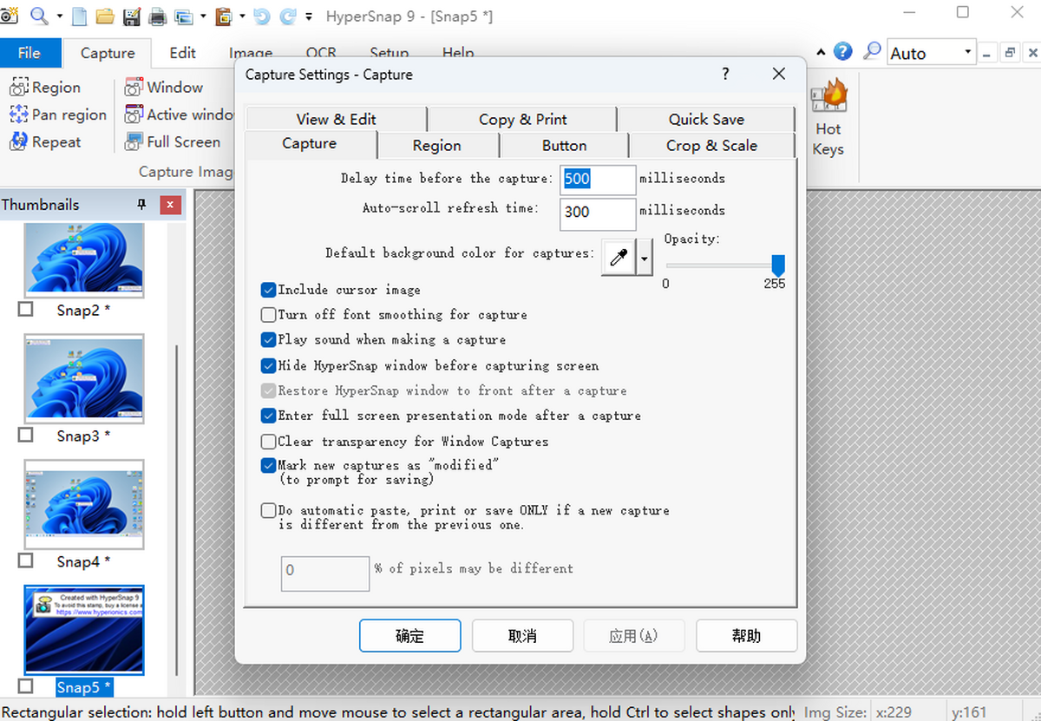Image resolution: width=1041 pixels, height=721 pixels.
Task: Click the Pan region capture icon
Action: (x=19, y=115)
